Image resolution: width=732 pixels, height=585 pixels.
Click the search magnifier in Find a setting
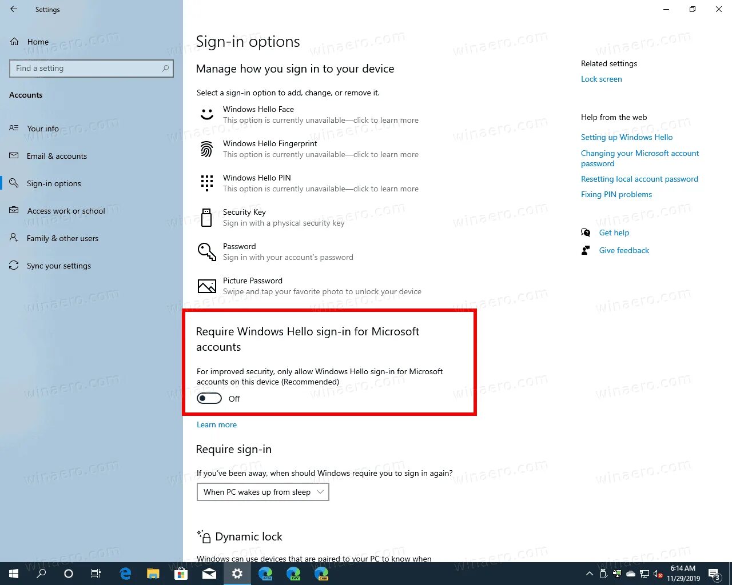pos(165,69)
